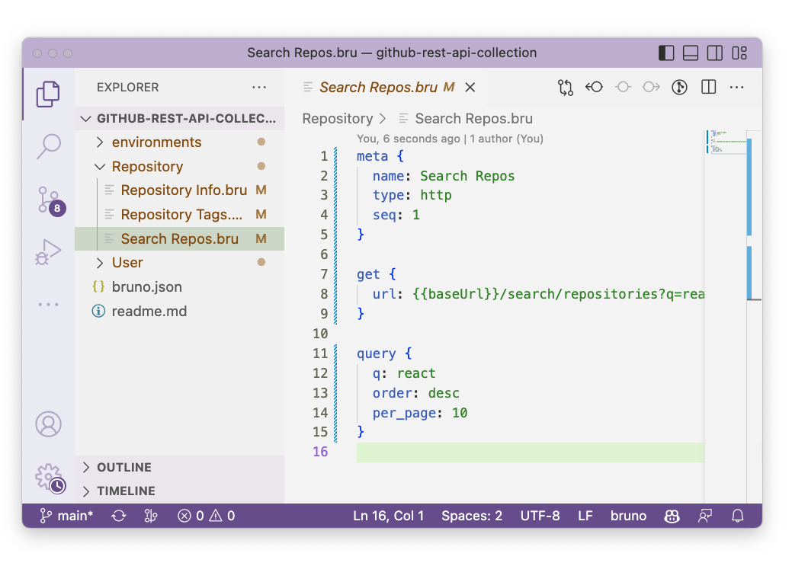Screen dimensions: 792x566
Task: Click the Open Changes compare icon
Action: coord(565,88)
